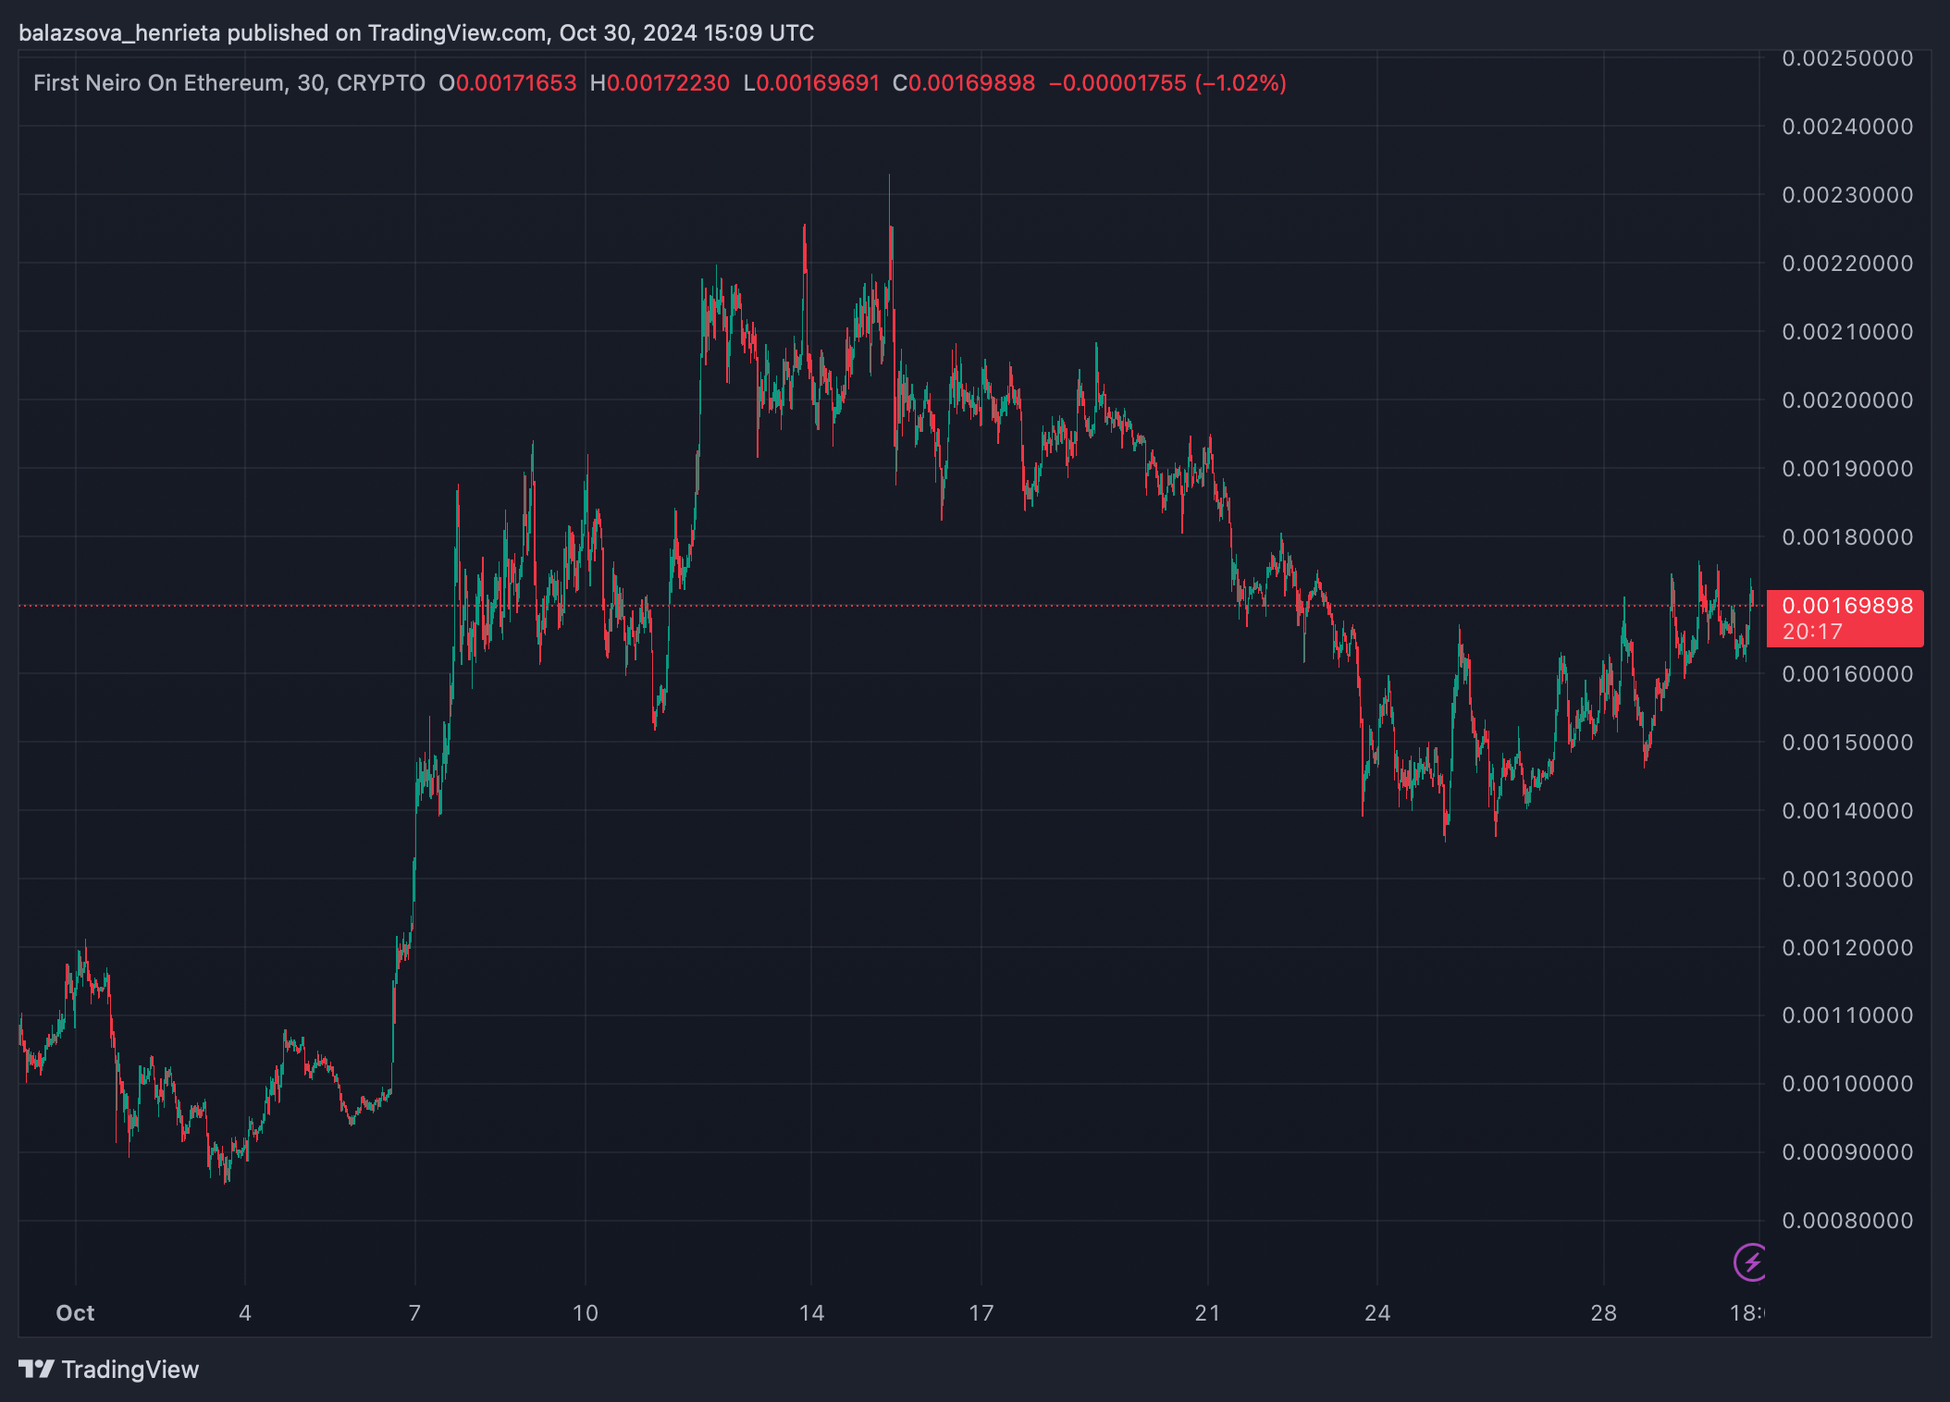Click the Low value L0.00169691
Viewport: 1950px width, 1402px height.
click(811, 83)
